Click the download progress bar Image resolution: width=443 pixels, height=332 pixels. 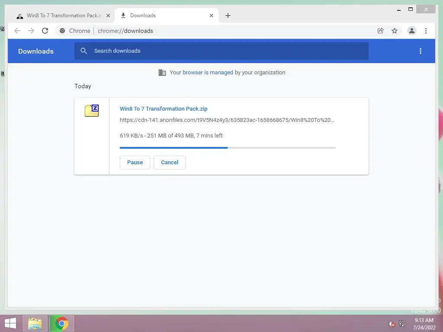[x=228, y=148]
